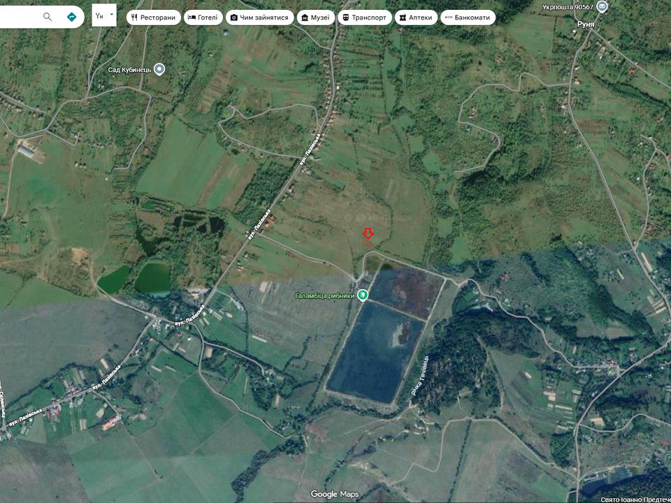Open directions with the blue arrow icon
This screenshot has height=503, width=671.
pos(71,17)
